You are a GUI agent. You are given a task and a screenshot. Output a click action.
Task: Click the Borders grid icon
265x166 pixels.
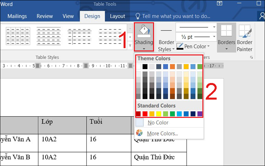click(x=226, y=31)
